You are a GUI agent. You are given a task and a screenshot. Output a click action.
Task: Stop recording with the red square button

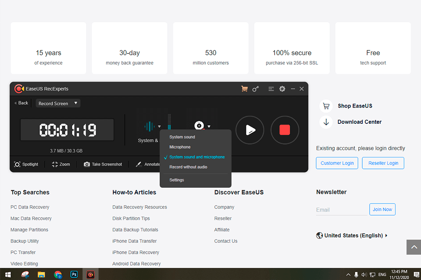coord(285,130)
